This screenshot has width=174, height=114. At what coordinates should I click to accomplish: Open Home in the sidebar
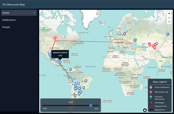pyautogui.click(x=19, y=13)
